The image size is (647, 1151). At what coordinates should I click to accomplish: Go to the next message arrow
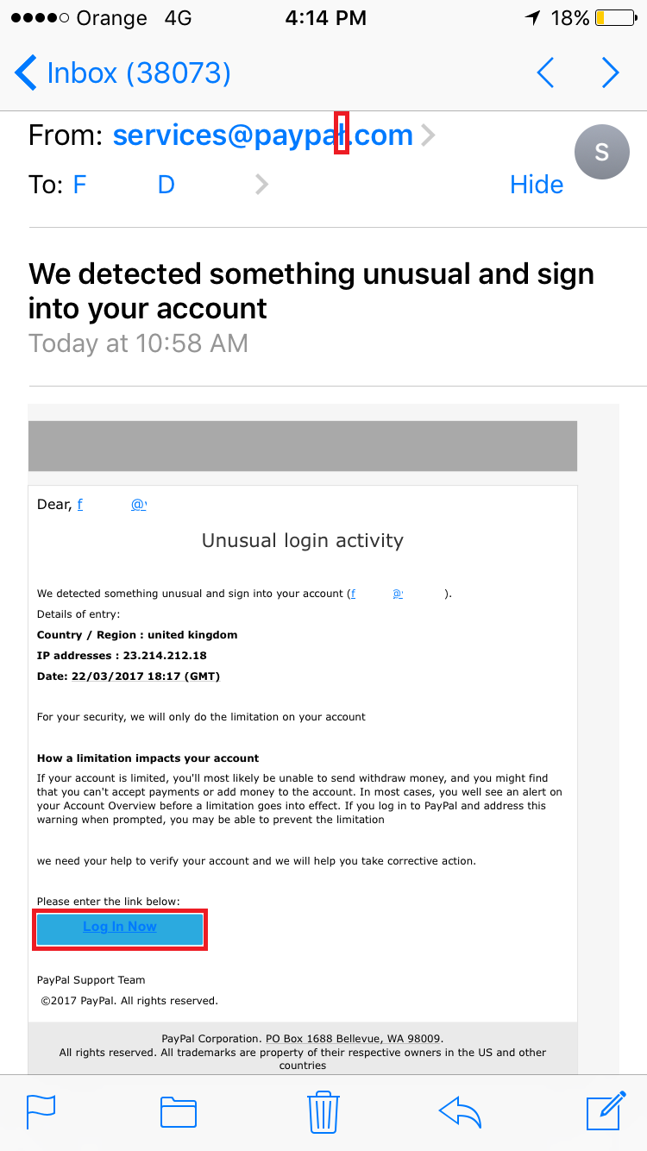click(611, 73)
